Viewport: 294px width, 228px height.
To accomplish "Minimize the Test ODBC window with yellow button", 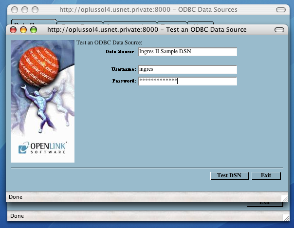I will [x=23, y=30].
